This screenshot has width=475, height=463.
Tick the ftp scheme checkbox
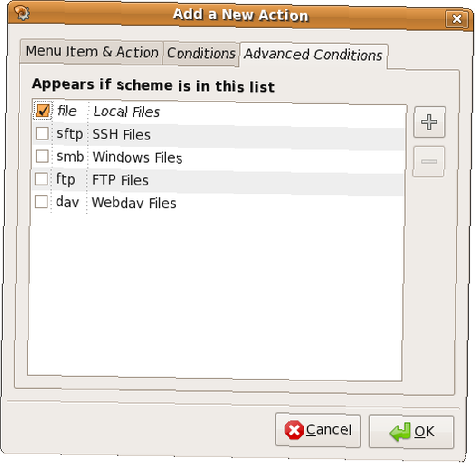(x=41, y=179)
